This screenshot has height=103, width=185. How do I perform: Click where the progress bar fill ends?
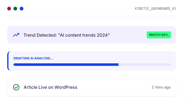pyautogui.click(x=118, y=65)
